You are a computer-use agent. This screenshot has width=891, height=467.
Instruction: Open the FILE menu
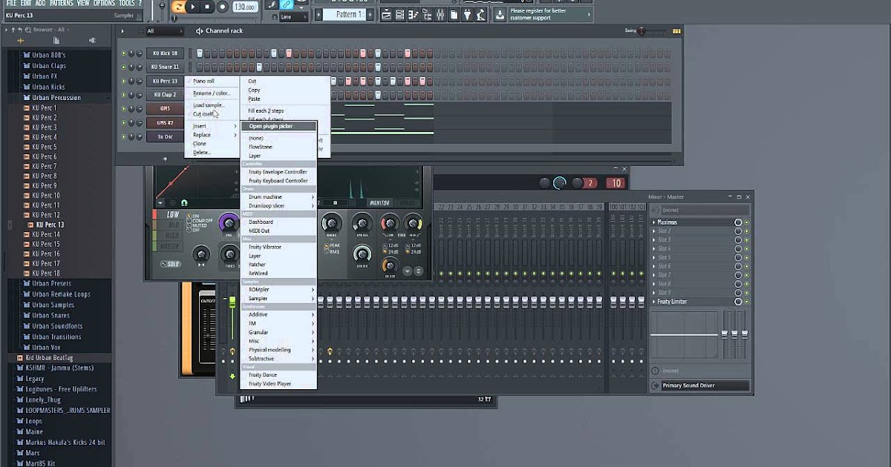tap(11, 3)
